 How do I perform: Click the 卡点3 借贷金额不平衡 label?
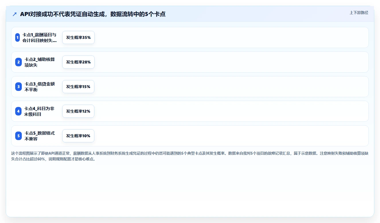[x=40, y=87]
